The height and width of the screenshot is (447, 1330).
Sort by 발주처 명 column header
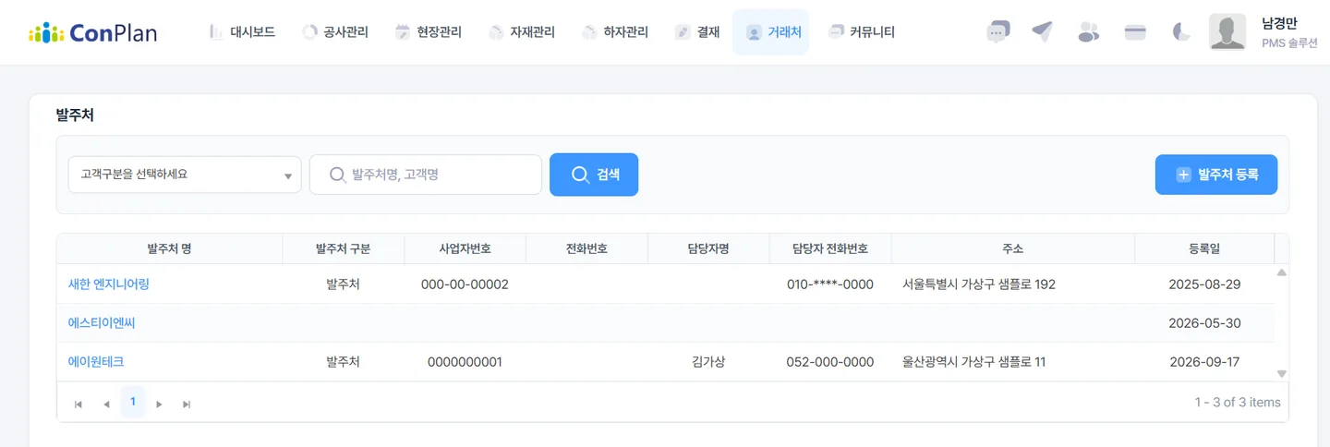169,249
